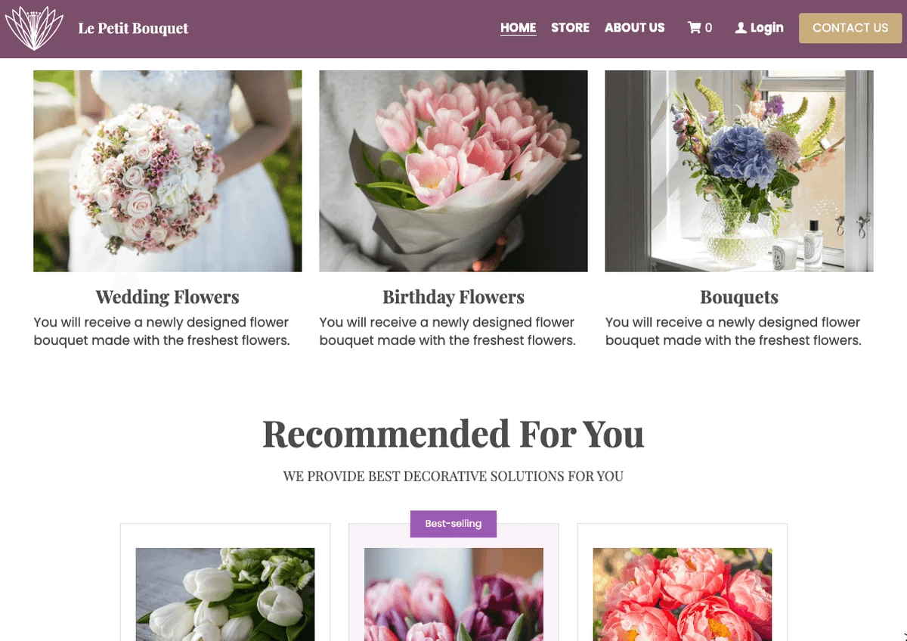Image resolution: width=907 pixels, height=641 pixels.
Task: Click the CONTACT US button
Action: (850, 28)
